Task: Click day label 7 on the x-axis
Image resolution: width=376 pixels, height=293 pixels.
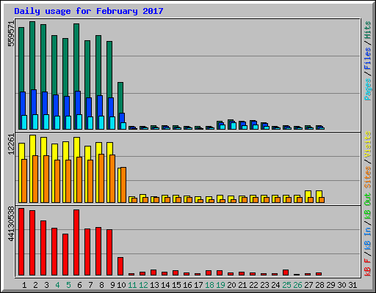Action: tap(90, 285)
